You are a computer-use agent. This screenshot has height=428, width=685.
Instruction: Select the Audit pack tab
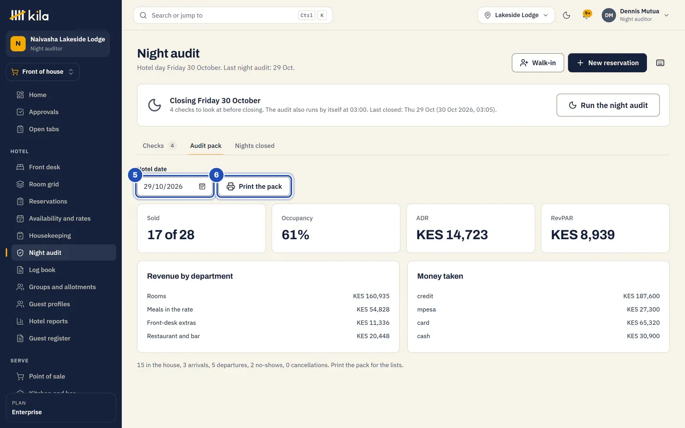tap(205, 146)
